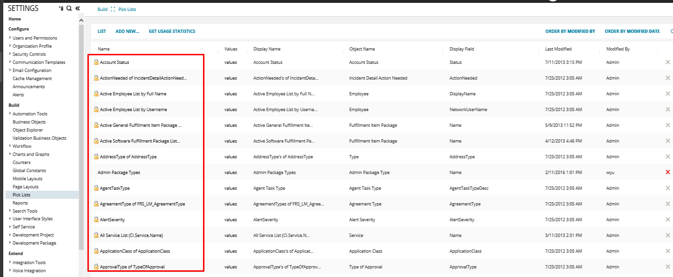Click the lock icon beside Account Status
This screenshot has height=277, width=673.
pyautogui.click(x=96, y=62)
